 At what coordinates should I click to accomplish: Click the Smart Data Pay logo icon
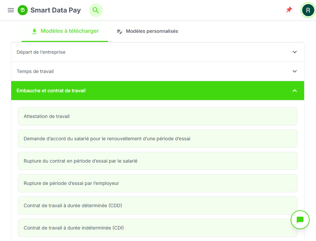click(23, 10)
